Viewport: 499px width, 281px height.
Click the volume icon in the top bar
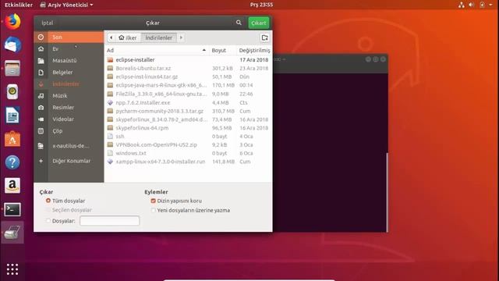point(471,5)
